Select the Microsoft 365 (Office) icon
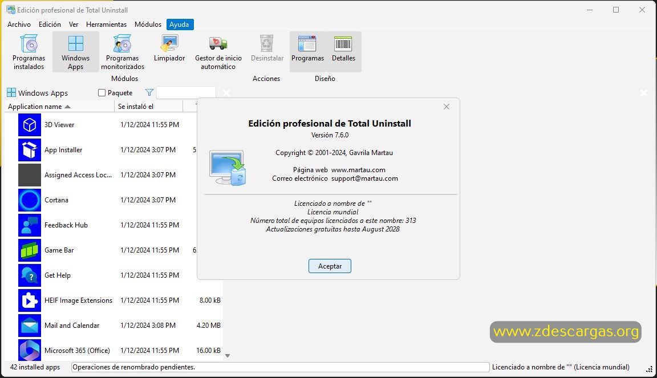The width and height of the screenshot is (657, 378). [29, 350]
